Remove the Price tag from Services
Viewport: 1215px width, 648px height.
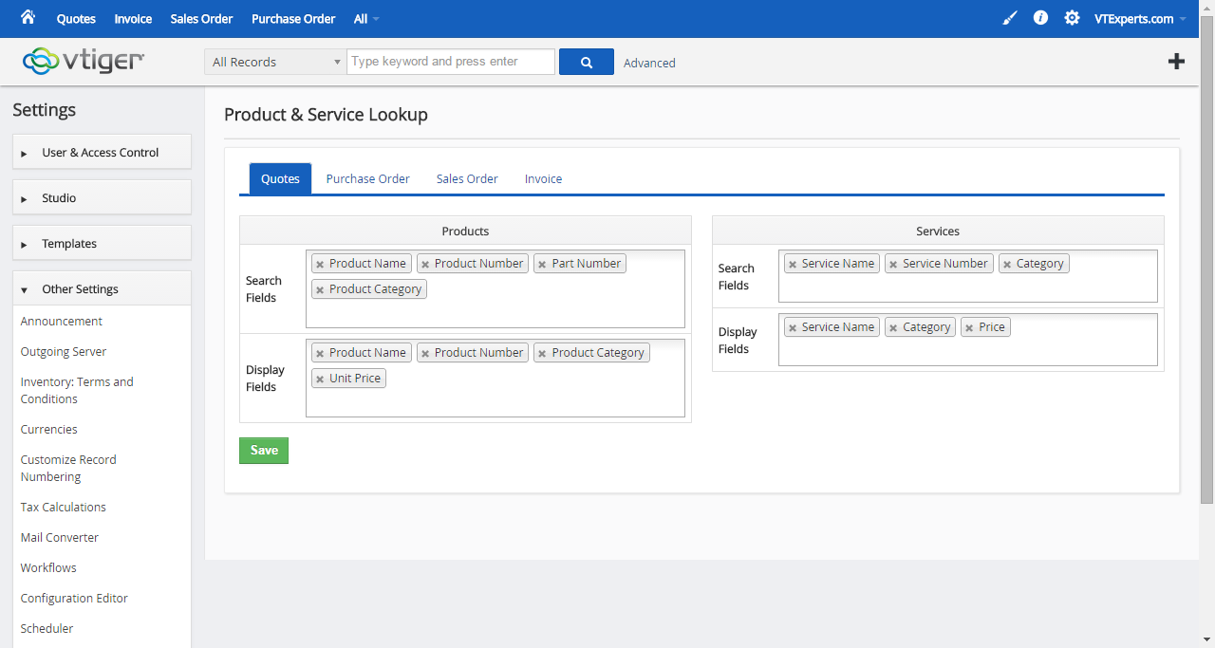tap(969, 328)
